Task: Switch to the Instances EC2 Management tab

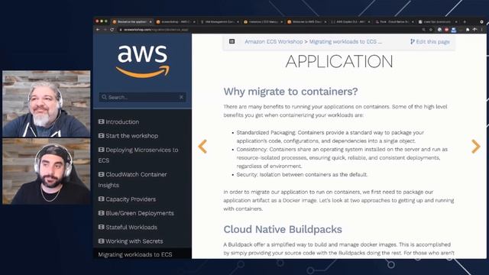Action: tap(264, 22)
